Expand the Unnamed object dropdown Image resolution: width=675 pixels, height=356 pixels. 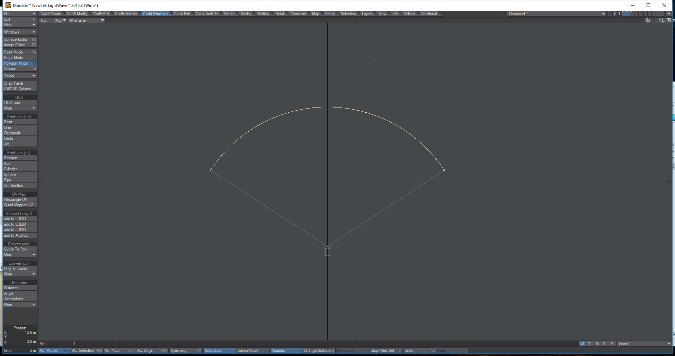[x=603, y=14]
